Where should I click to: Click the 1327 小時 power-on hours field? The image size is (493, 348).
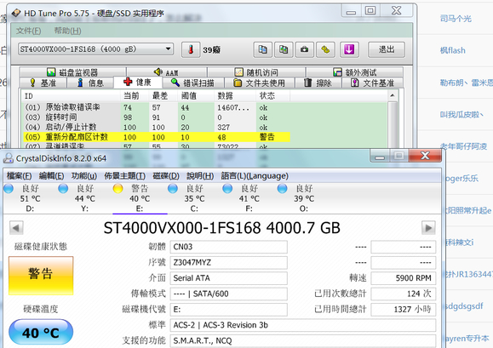coord(404,310)
